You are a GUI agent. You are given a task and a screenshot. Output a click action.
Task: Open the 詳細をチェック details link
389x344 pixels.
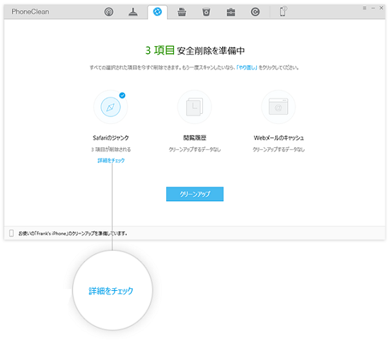point(111,161)
